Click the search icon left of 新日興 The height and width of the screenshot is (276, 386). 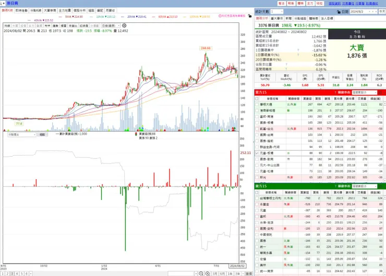tap(2, 3)
